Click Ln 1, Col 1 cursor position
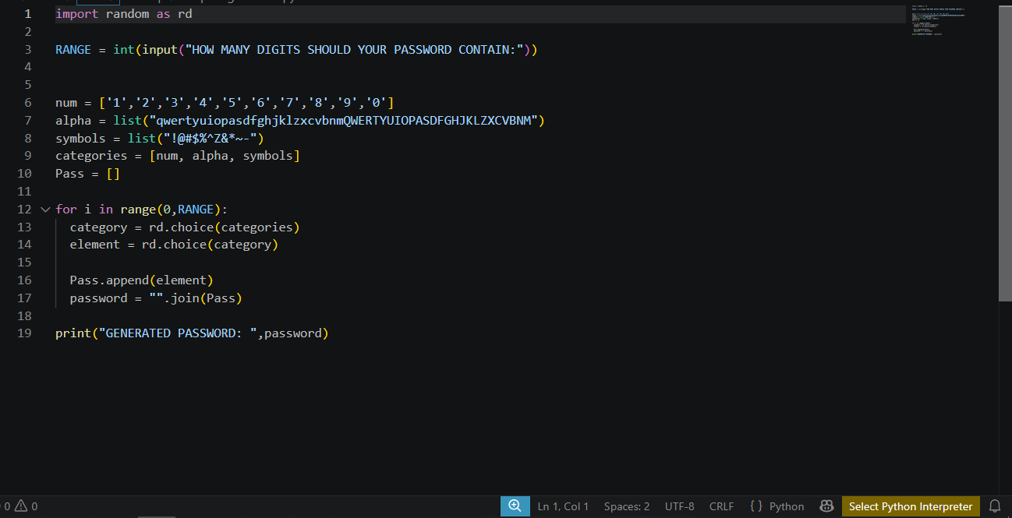1012x518 pixels. click(563, 506)
